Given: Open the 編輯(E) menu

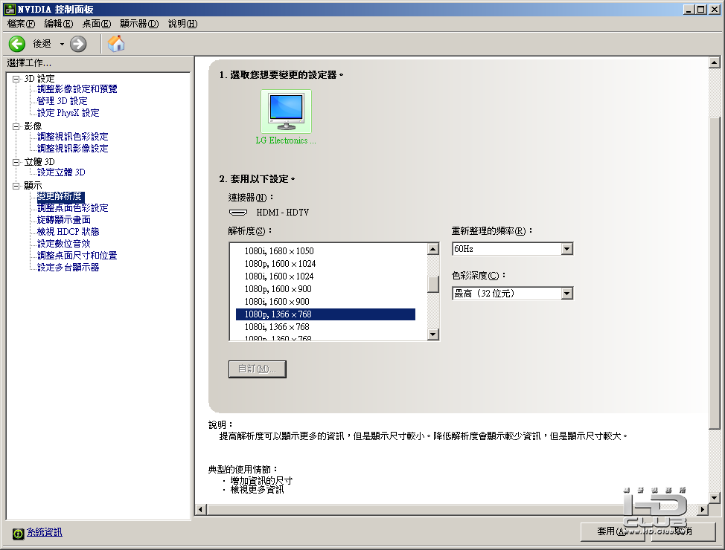Looking at the screenshot, I should (59, 24).
